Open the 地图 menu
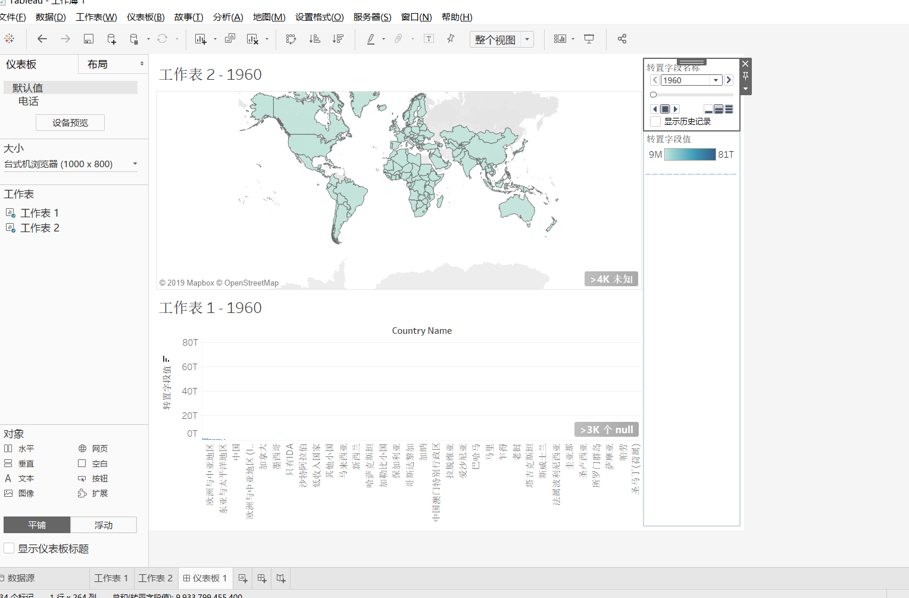This screenshot has width=909, height=598. click(x=268, y=17)
